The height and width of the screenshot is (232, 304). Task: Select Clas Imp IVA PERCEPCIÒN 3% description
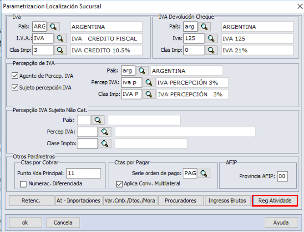click(x=193, y=94)
